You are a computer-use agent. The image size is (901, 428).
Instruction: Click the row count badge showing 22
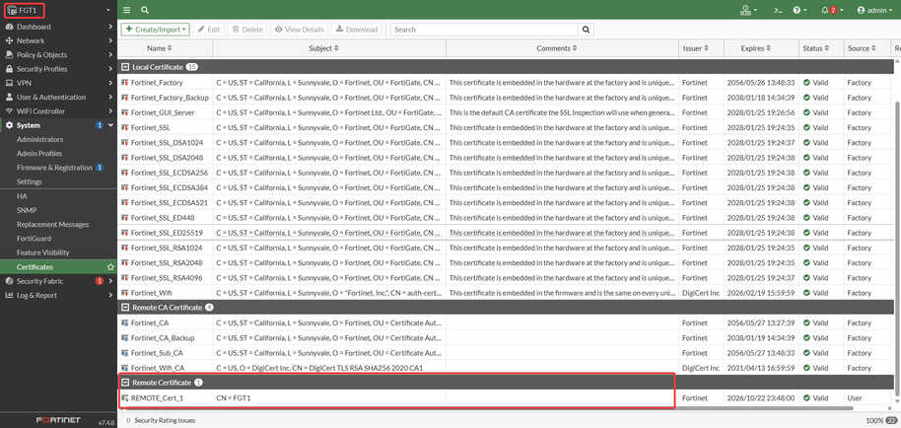[x=891, y=420]
